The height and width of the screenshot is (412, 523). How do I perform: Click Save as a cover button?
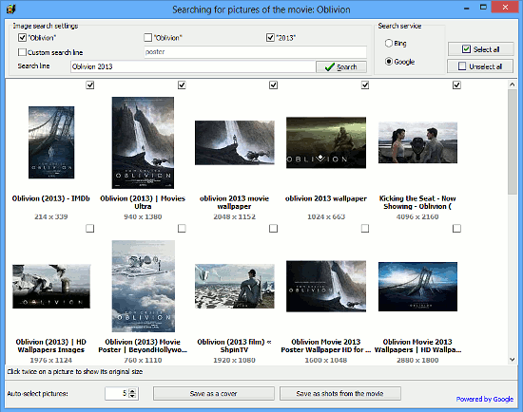pyautogui.click(x=213, y=393)
